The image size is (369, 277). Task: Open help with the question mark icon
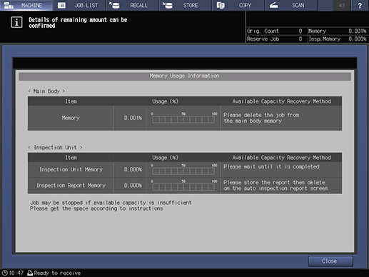[x=360, y=5]
